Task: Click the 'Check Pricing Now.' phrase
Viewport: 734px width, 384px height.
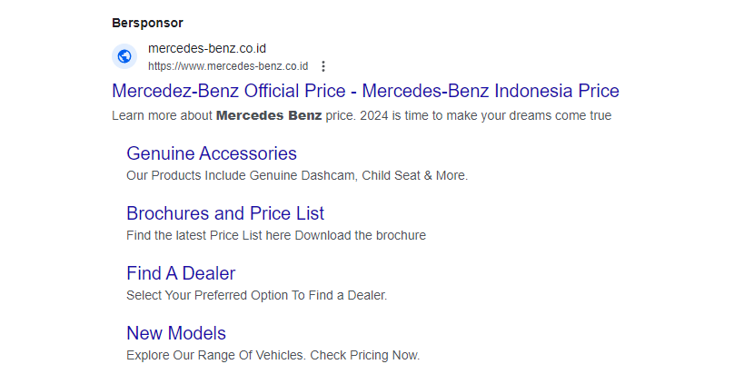Action: [364, 355]
